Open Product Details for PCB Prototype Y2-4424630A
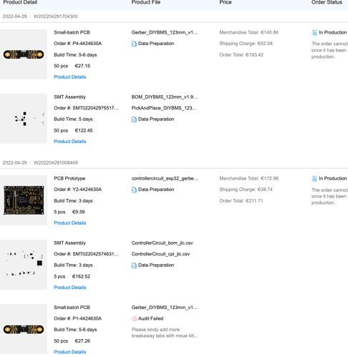The image size is (348, 357). click(x=70, y=223)
